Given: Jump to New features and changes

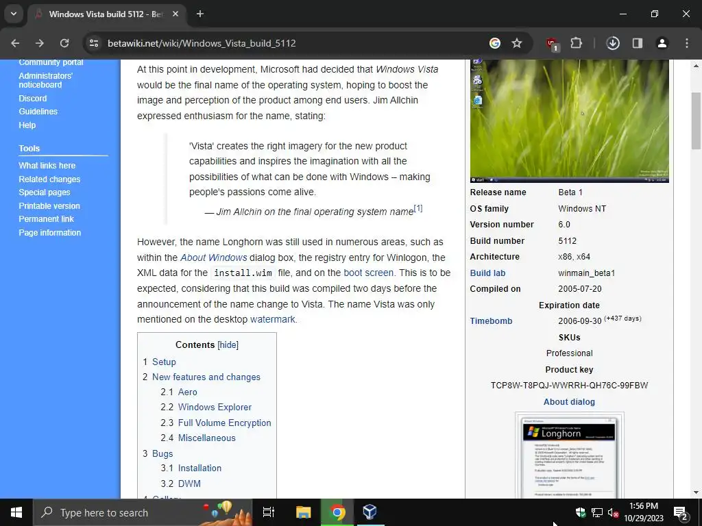Looking at the screenshot, I should pyautogui.click(x=206, y=377).
